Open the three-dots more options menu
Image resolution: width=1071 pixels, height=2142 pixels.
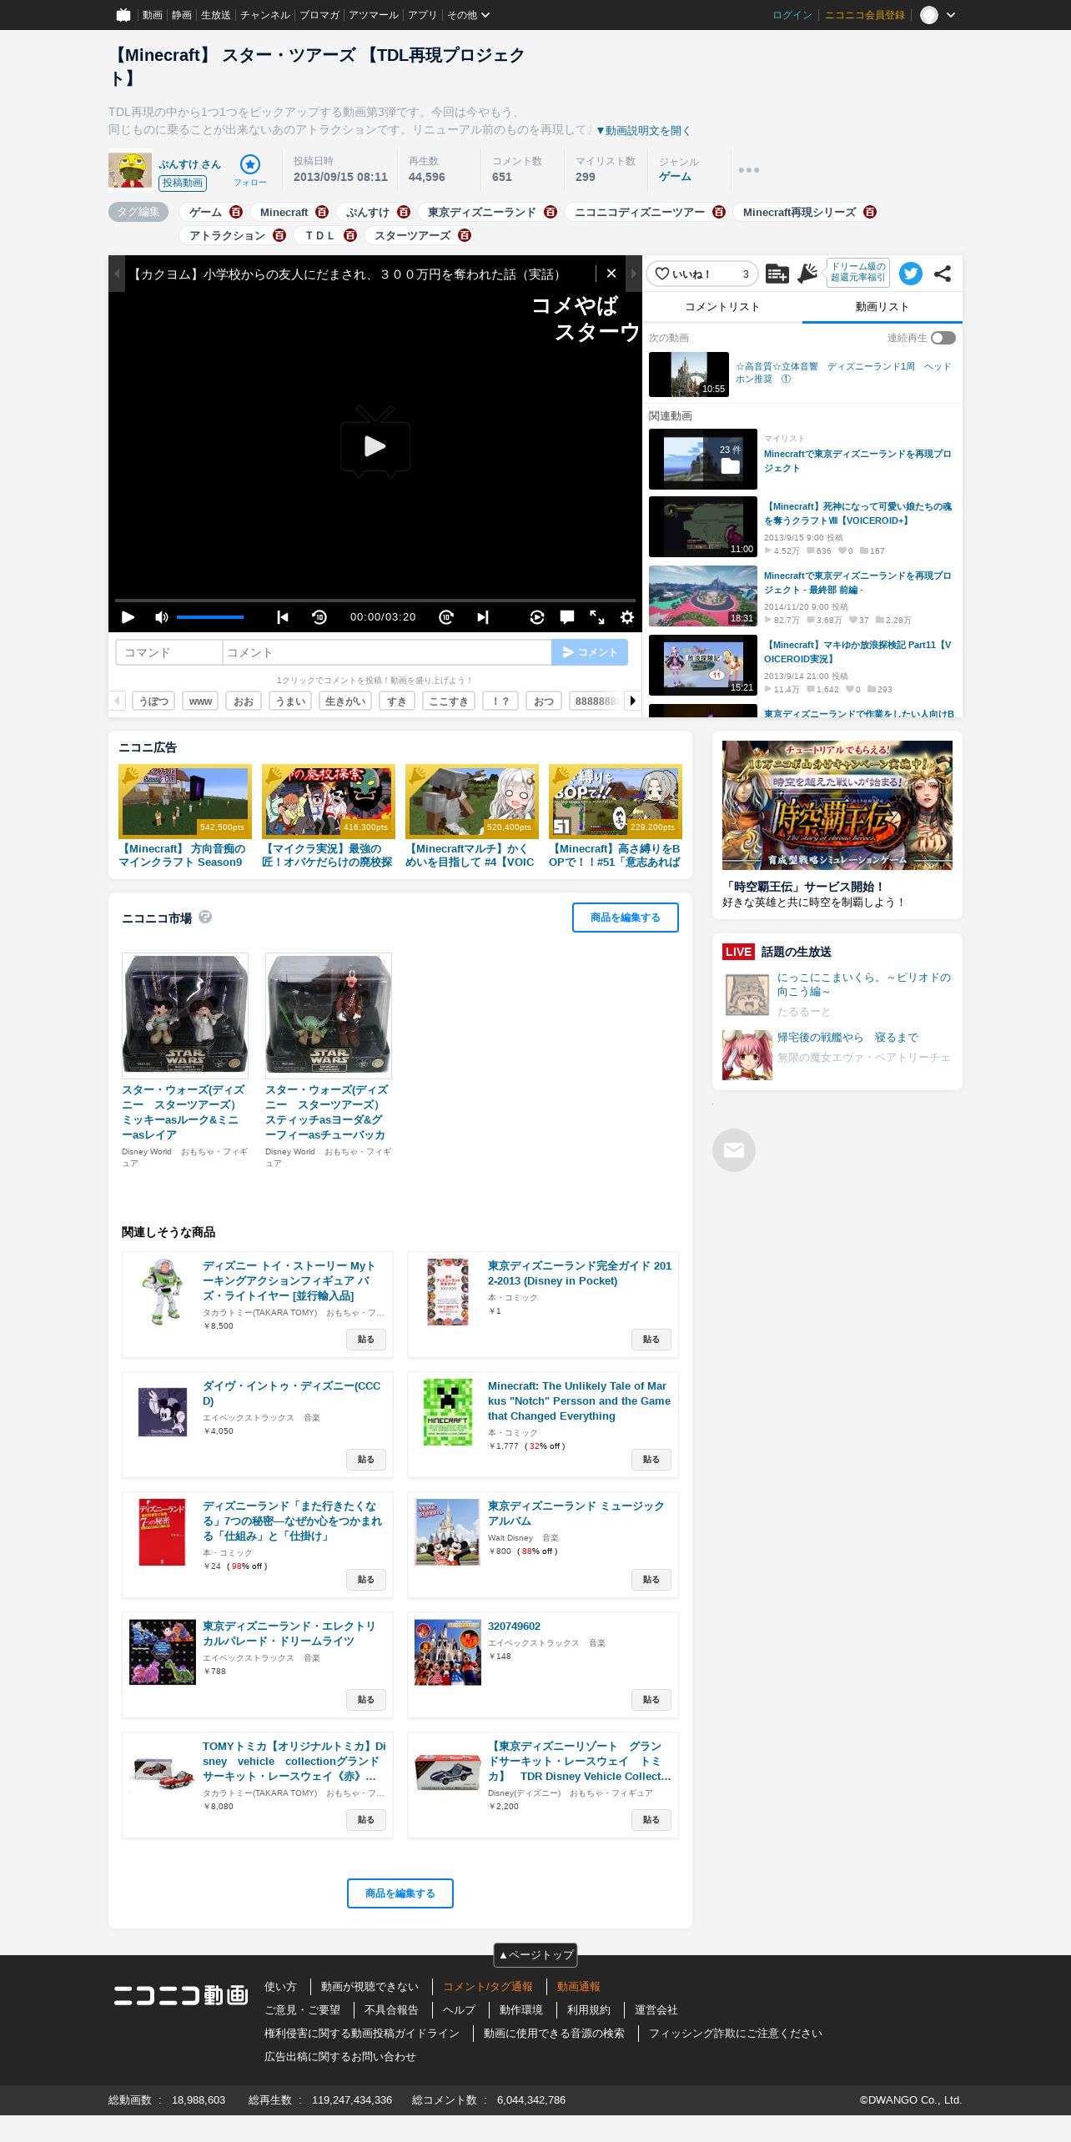click(748, 170)
